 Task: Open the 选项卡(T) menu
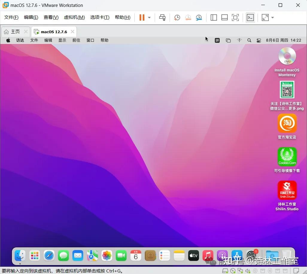pos(100,17)
